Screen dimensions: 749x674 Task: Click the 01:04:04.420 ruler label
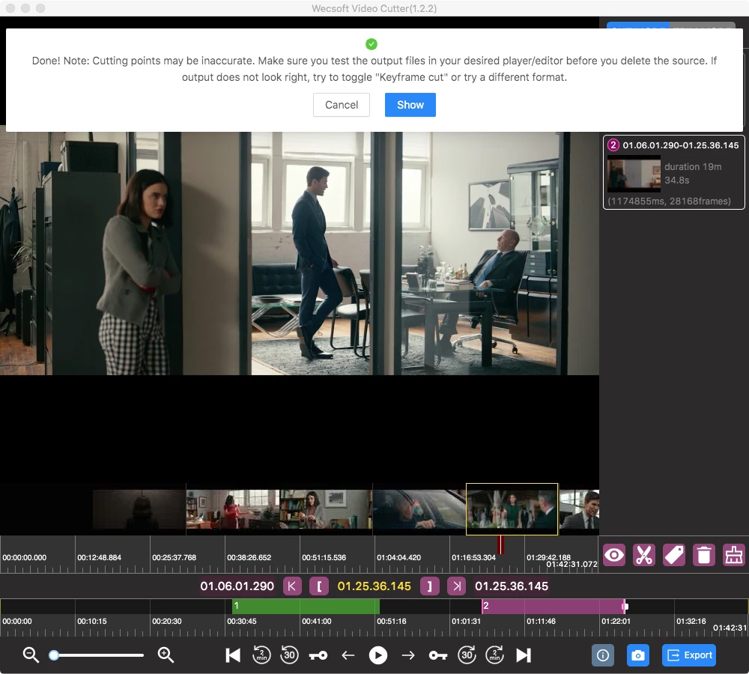[x=399, y=557]
